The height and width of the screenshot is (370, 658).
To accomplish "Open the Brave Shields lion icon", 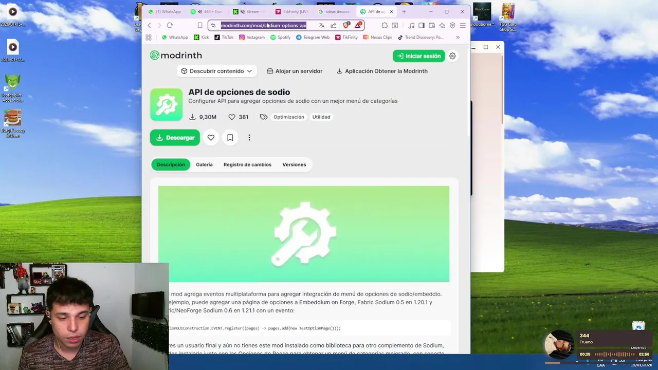I will pyautogui.click(x=346, y=25).
